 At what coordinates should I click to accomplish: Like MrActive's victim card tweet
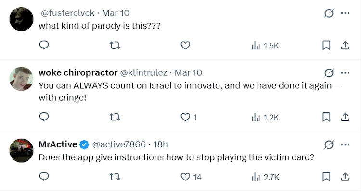coord(186,177)
